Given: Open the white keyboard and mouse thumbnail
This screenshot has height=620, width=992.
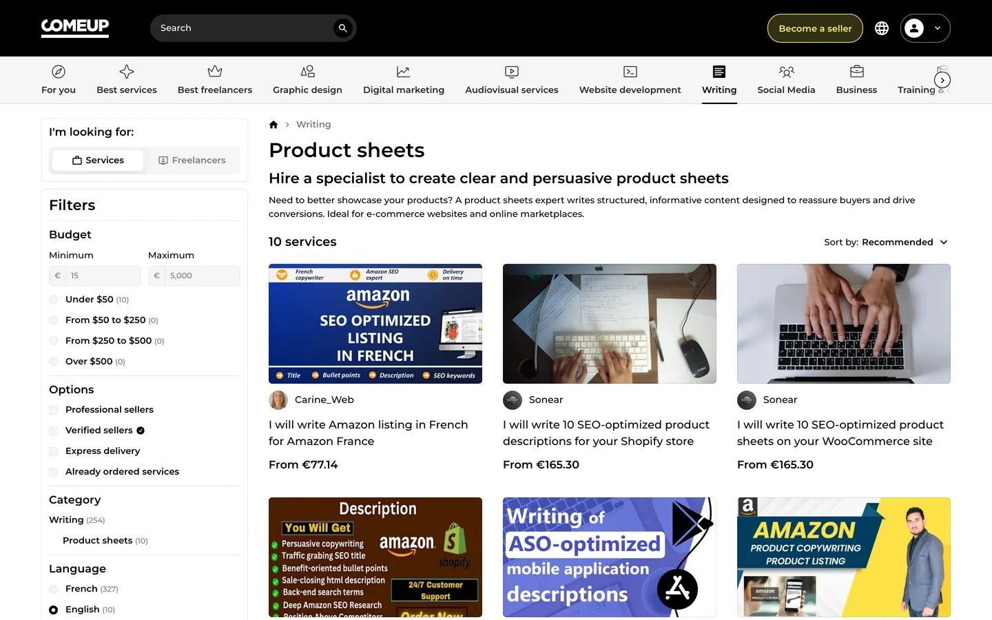Looking at the screenshot, I should (610, 324).
